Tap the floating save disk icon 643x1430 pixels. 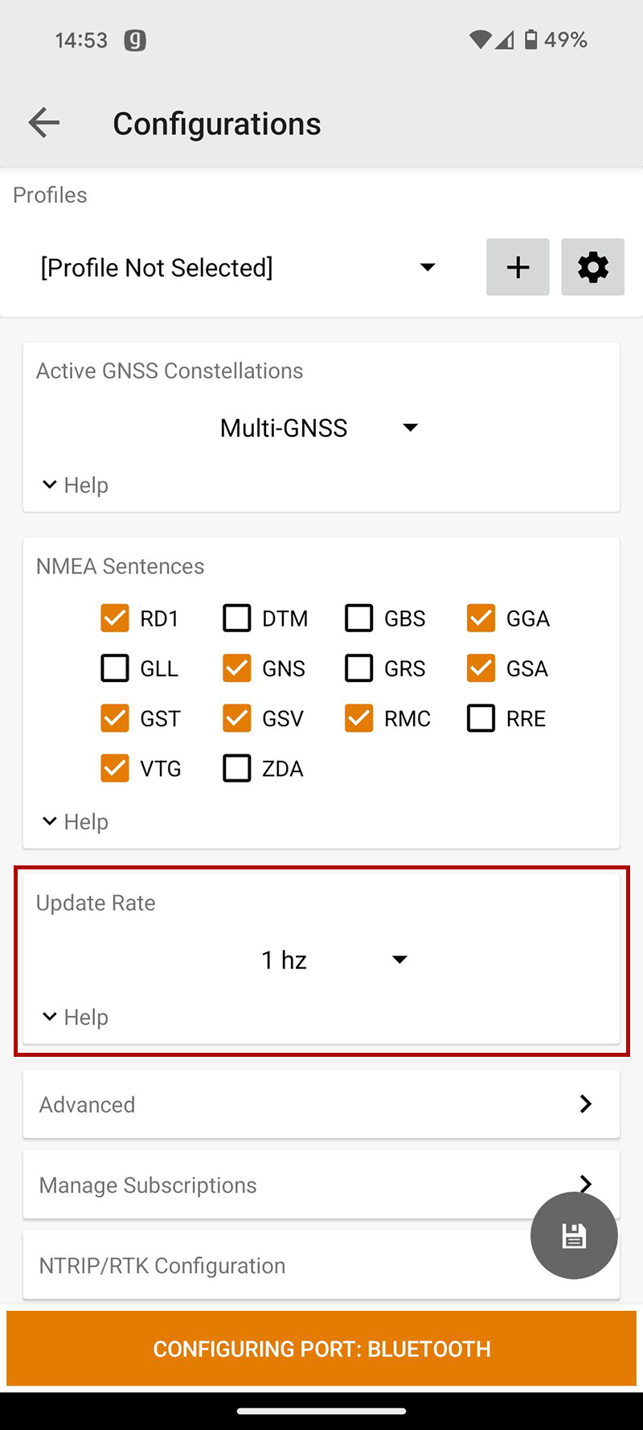click(x=574, y=1235)
